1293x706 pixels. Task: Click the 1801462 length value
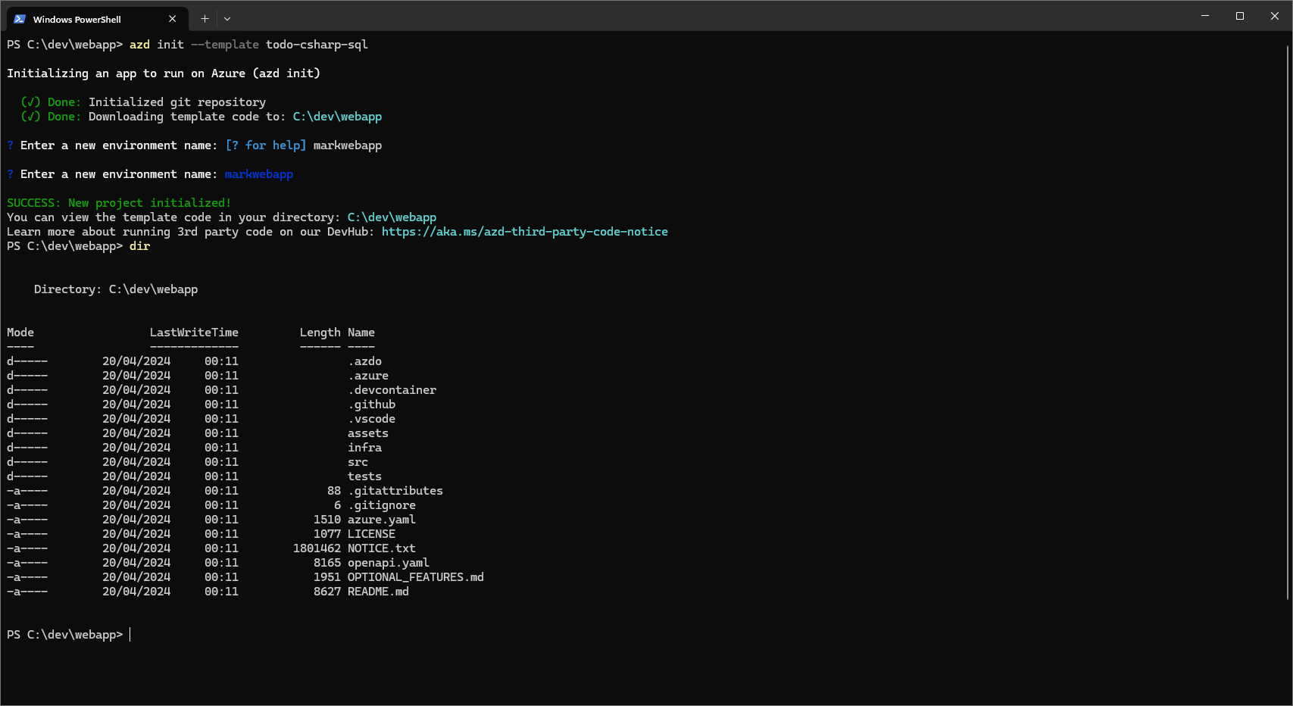tap(317, 548)
